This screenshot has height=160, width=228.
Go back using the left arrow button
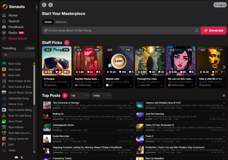[44, 5]
